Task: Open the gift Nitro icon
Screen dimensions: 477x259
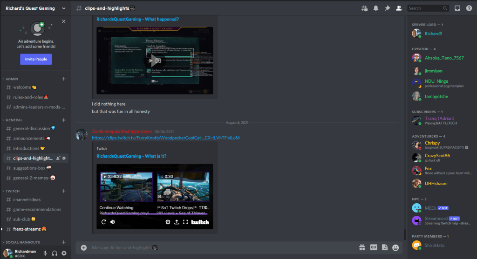Action: point(362,247)
